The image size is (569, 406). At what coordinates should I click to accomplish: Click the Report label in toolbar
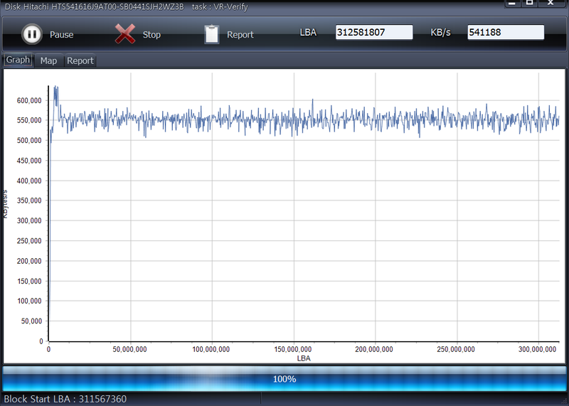[x=240, y=35]
